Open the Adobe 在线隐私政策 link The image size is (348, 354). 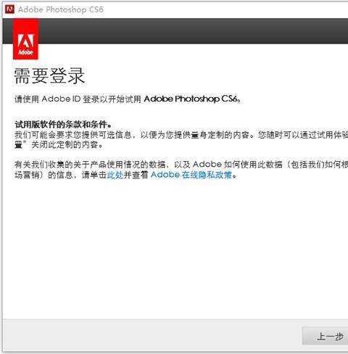pos(191,175)
